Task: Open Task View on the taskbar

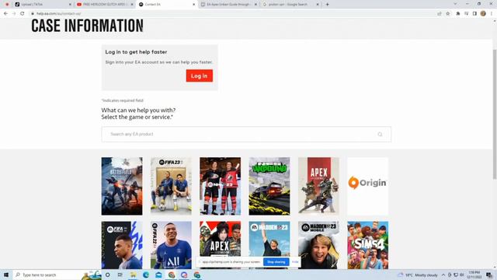Action: (x=120, y=275)
